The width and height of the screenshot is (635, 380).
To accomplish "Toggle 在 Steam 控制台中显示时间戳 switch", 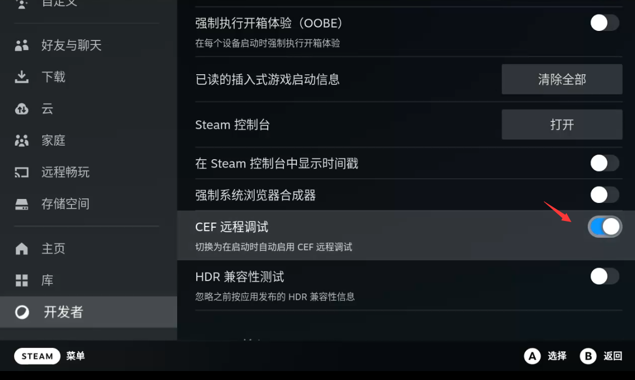I will pos(605,164).
